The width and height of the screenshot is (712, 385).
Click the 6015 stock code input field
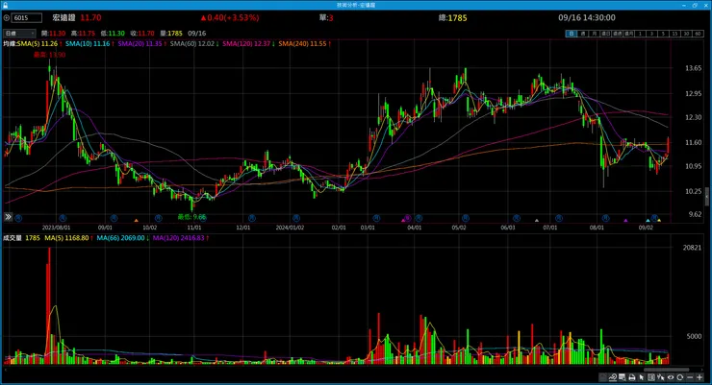(27, 18)
